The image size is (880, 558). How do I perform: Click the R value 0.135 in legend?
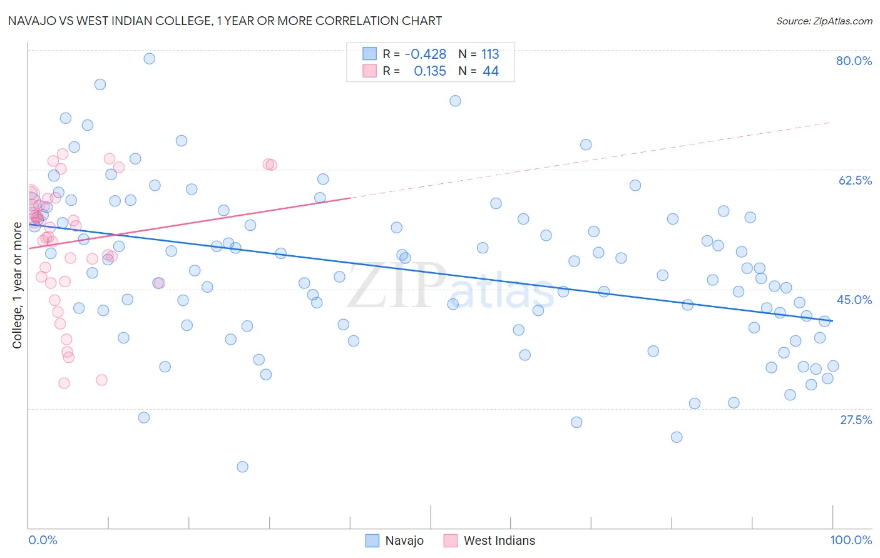pyautogui.click(x=430, y=71)
